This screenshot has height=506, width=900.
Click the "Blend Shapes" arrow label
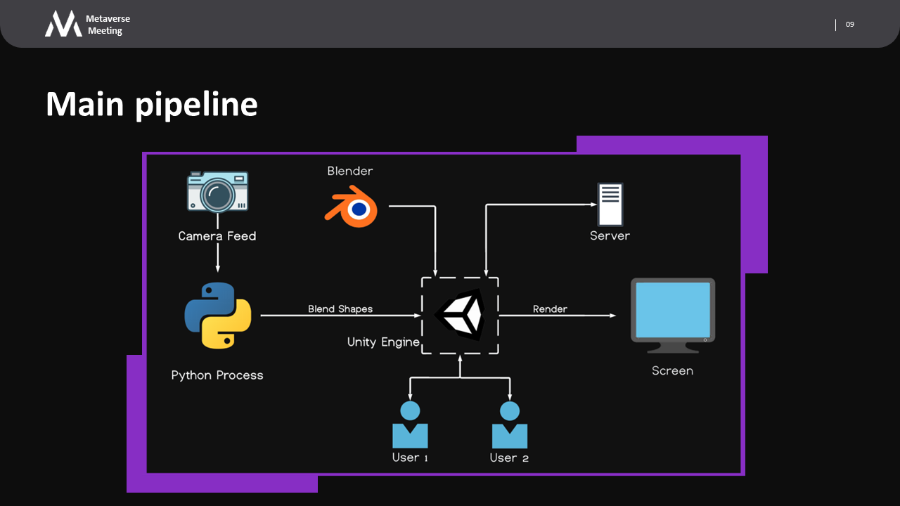click(x=340, y=309)
